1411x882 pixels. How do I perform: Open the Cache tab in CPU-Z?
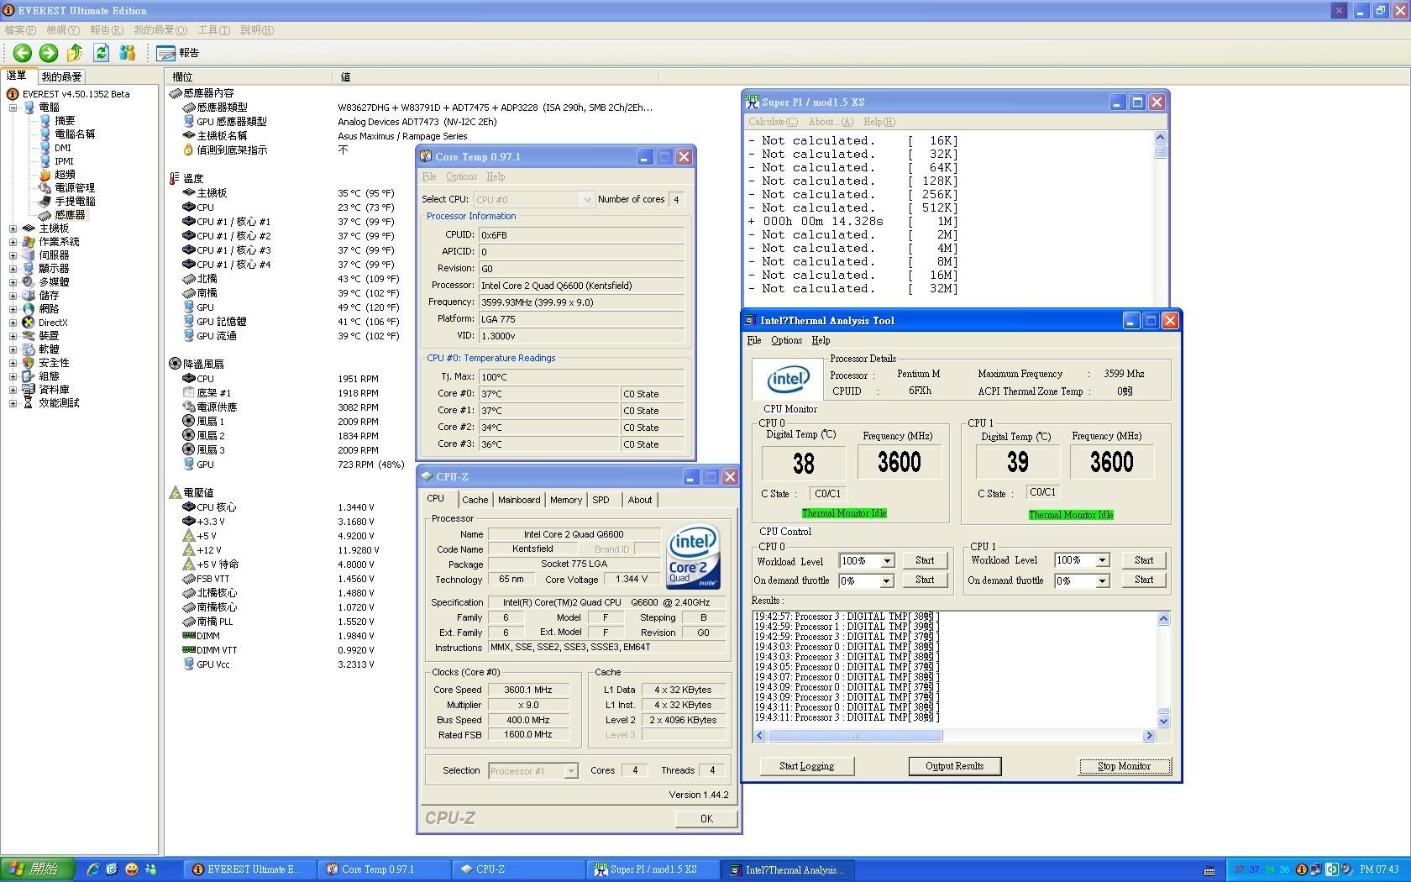[475, 500]
